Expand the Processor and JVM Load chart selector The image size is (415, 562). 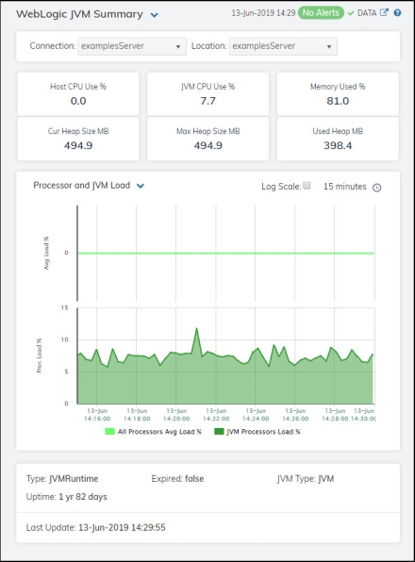point(141,186)
